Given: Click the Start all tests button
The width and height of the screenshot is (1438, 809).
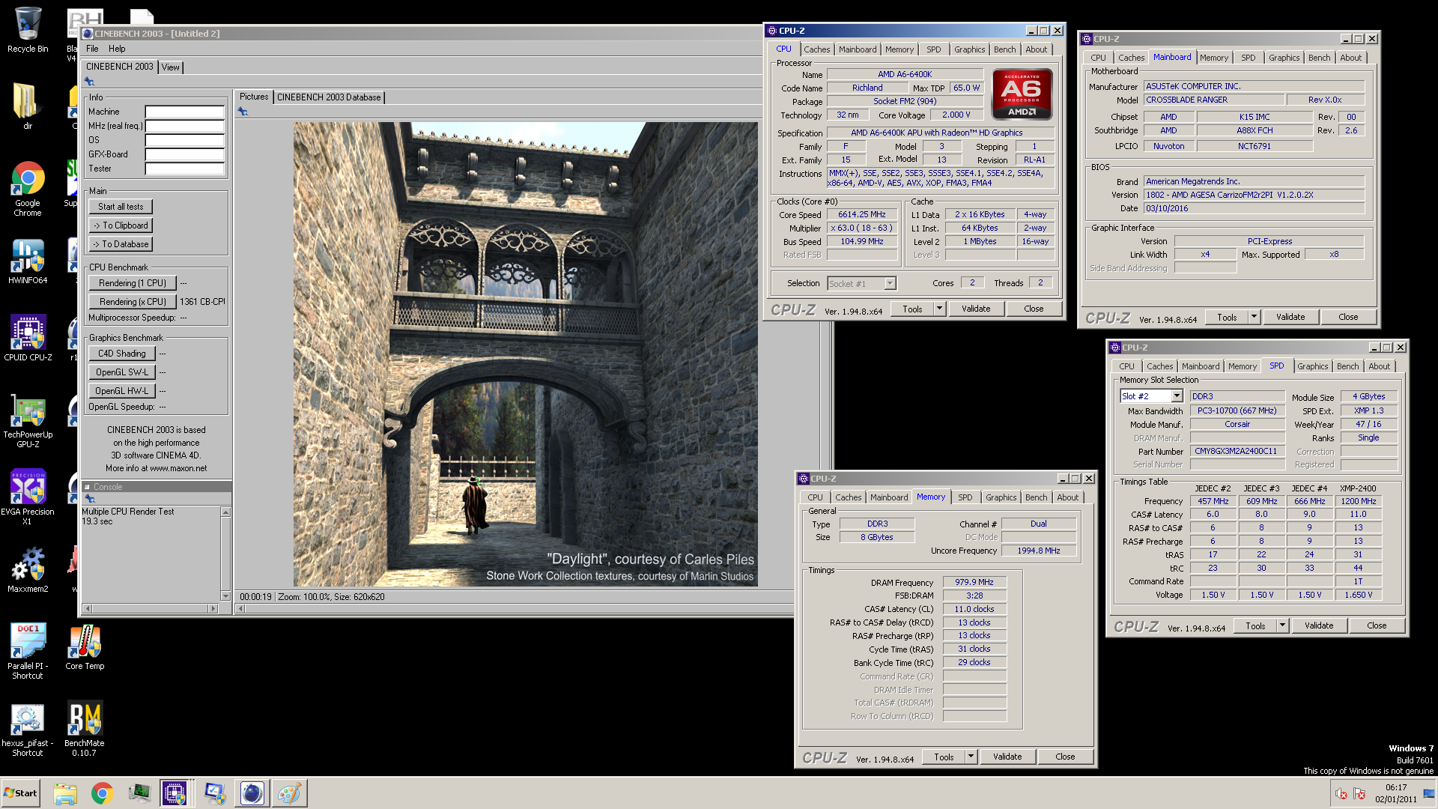Looking at the screenshot, I should coord(121,207).
